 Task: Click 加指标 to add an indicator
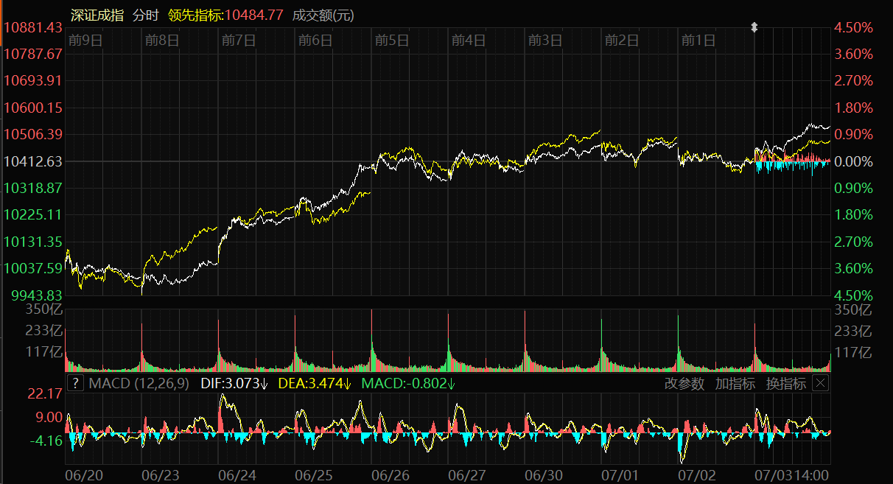click(735, 383)
